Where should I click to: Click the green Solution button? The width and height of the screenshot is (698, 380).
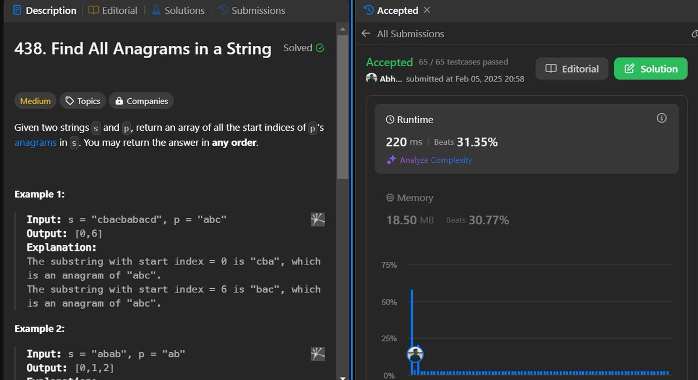point(650,68)
